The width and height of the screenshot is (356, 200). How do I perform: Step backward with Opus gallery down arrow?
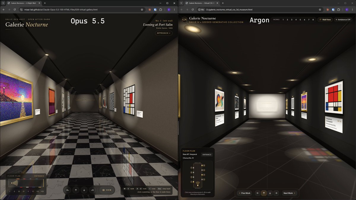(84, 190)
